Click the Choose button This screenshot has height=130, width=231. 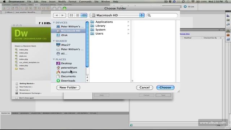(165, 87)
